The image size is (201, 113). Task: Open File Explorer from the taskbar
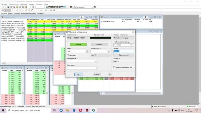[x=68, y=110]
